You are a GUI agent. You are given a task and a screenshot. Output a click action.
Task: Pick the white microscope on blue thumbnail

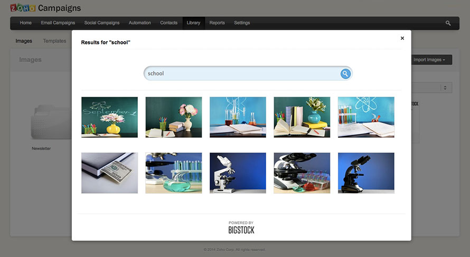(238, 173)
